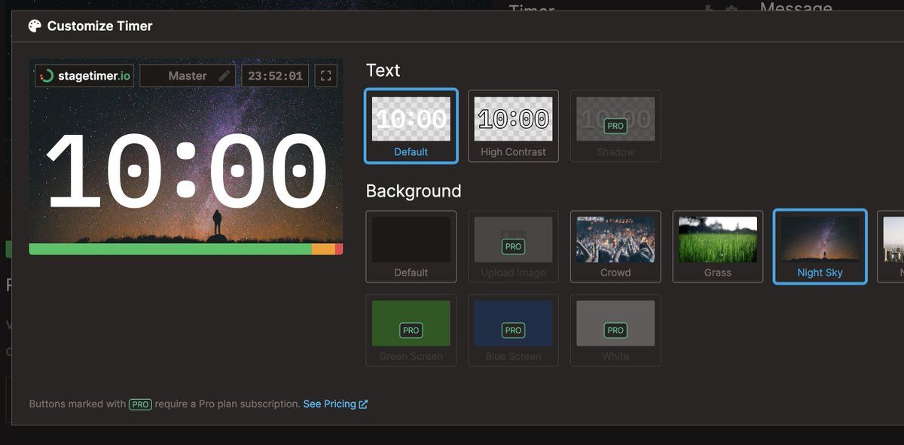The image size is (904, 445).
Task: Open the See Pricing link
Action: (x=329, y=404)
